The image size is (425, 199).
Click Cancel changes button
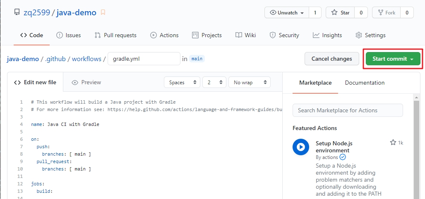[x=332, y=59]
